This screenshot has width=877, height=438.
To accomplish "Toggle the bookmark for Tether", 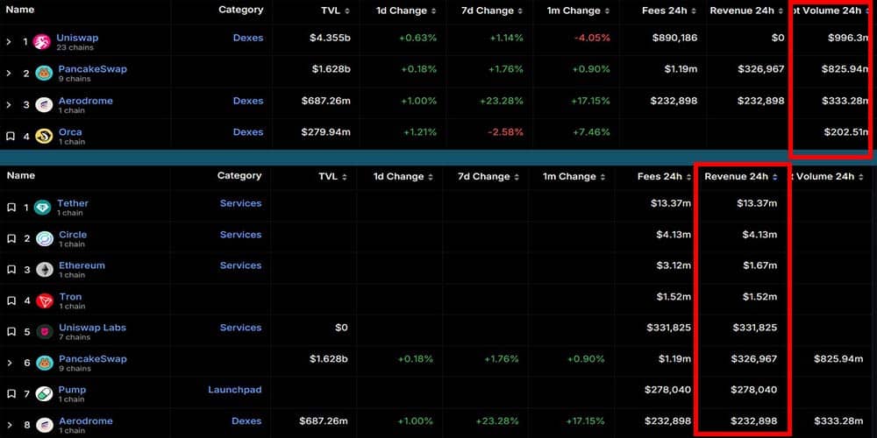I will pos(11,208).
